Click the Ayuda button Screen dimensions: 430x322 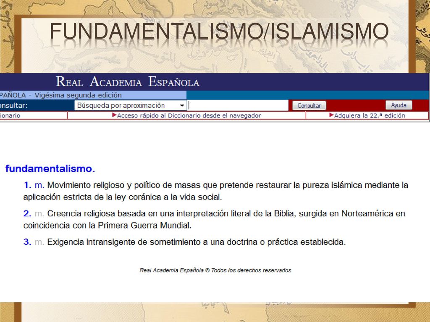click(399, 105)
